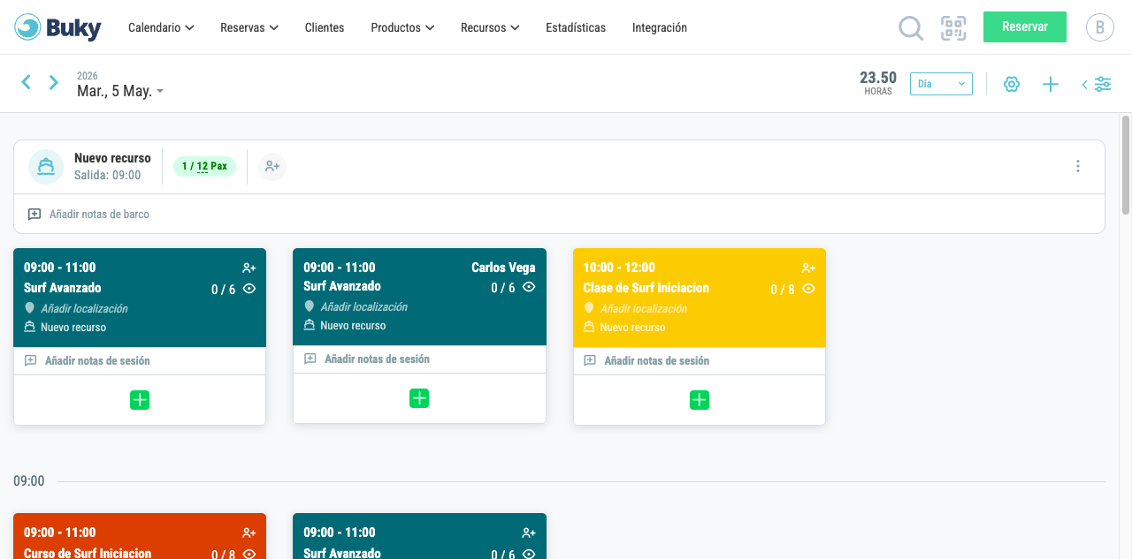Click Añadir notas de barco
The height and width of the screenshot is (559, 1132).
(x=99, y=215)
